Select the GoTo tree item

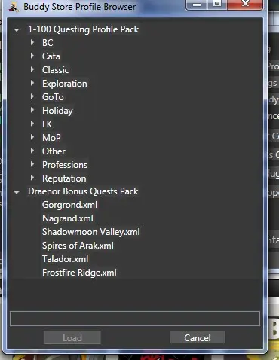tap(53, 97)
